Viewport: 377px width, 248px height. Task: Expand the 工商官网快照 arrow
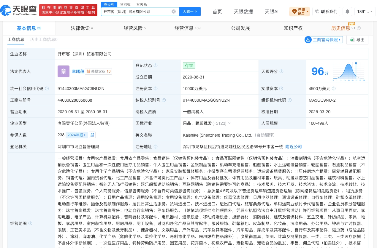coord(340,40)
